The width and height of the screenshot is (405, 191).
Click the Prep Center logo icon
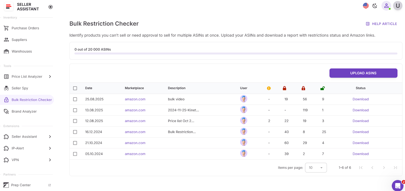pyautogui.click(x=6, y=185)
